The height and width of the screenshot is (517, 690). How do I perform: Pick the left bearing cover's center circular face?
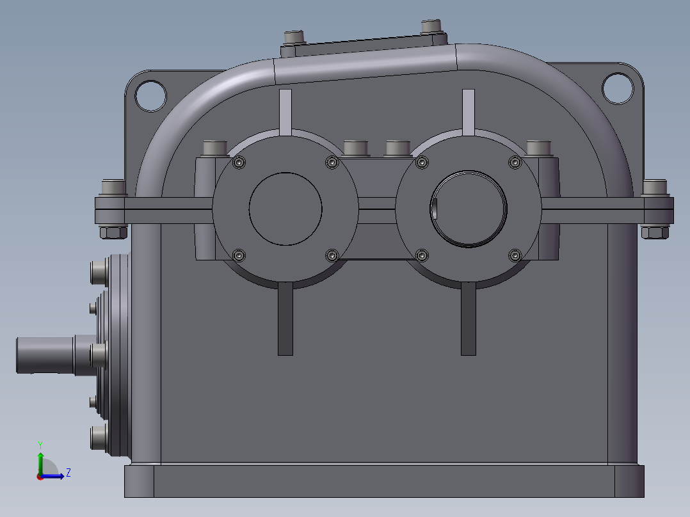click(285, 209)
